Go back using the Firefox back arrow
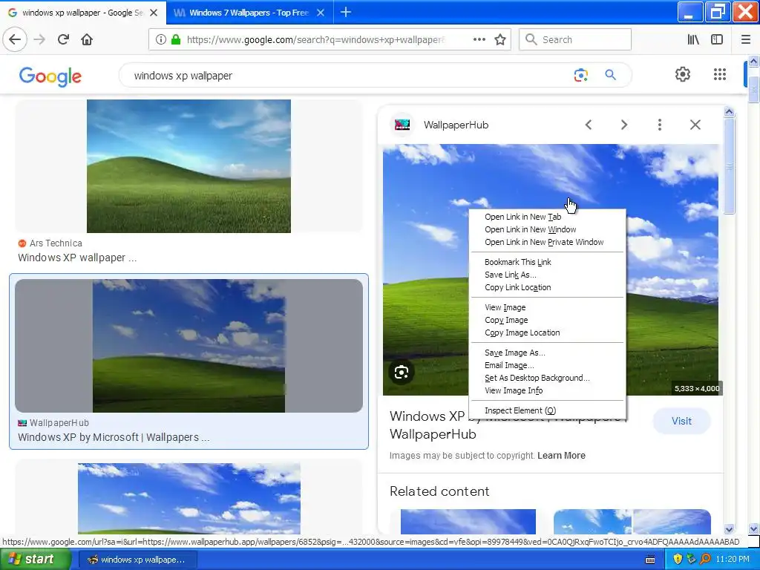 coord(15,39)
